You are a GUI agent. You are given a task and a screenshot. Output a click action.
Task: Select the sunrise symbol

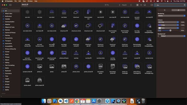pos(76,53)
